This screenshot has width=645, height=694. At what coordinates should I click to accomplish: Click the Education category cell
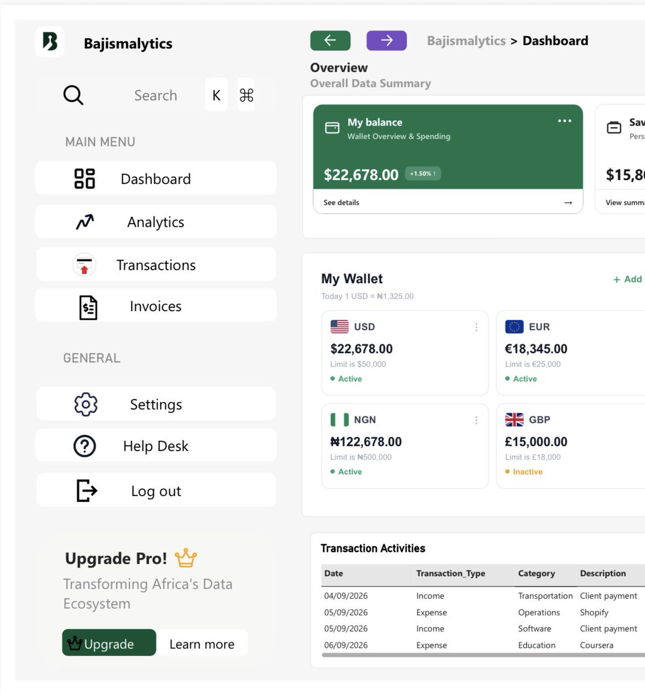coord(536,645)
